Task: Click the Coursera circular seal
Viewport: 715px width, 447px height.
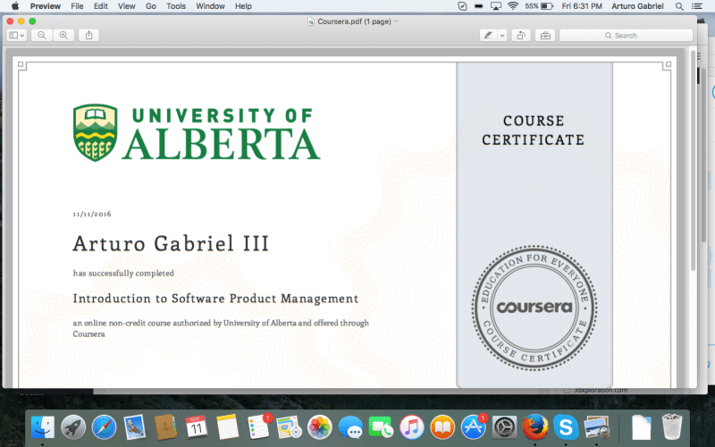Action: (x=534, y=308)
